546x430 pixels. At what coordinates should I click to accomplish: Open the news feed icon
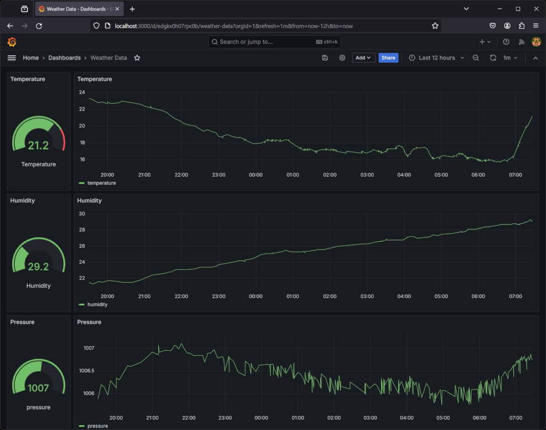[521, 42]
